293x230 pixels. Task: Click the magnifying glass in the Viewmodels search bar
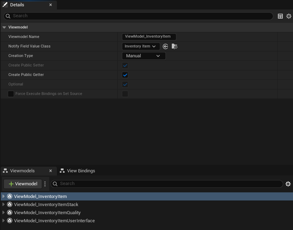(x=55, y=184)
